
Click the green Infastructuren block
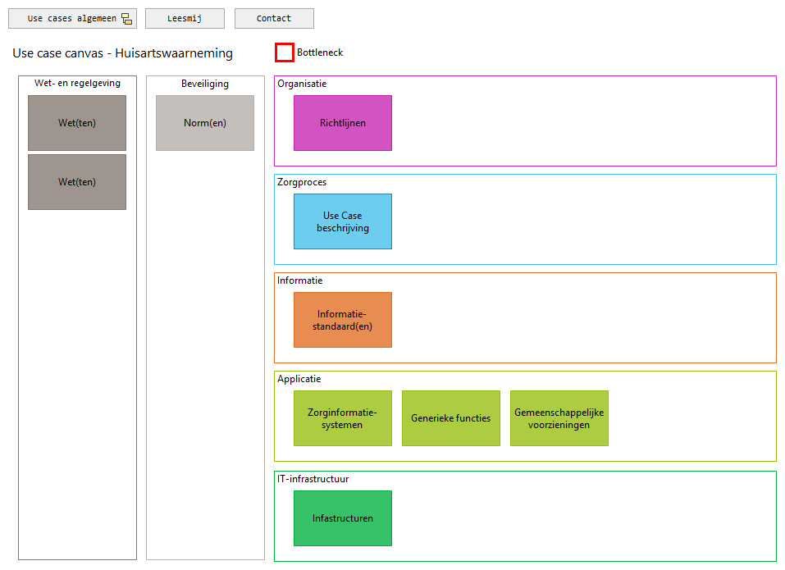(342, 518)
